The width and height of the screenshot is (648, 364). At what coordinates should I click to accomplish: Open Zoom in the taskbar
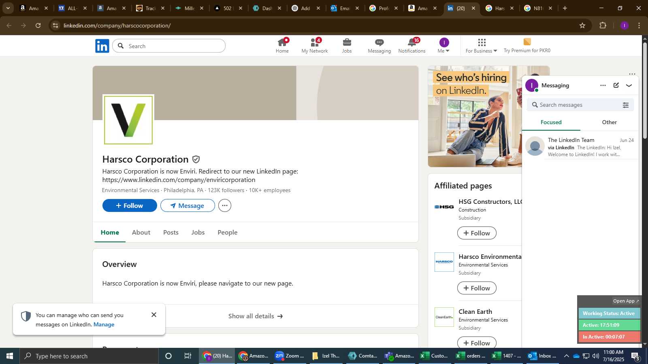289,356
